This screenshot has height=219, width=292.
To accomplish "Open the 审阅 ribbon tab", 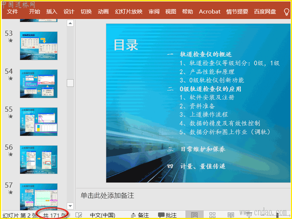I will pos(154,12).
